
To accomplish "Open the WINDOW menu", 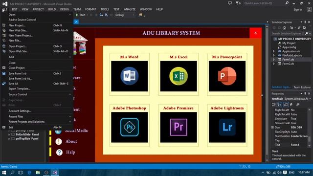I will 146,9.
